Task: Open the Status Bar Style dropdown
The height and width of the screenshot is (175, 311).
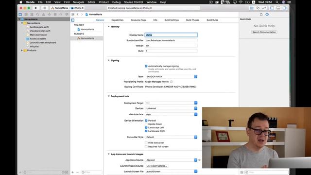Action: click(x=171, y=137)
